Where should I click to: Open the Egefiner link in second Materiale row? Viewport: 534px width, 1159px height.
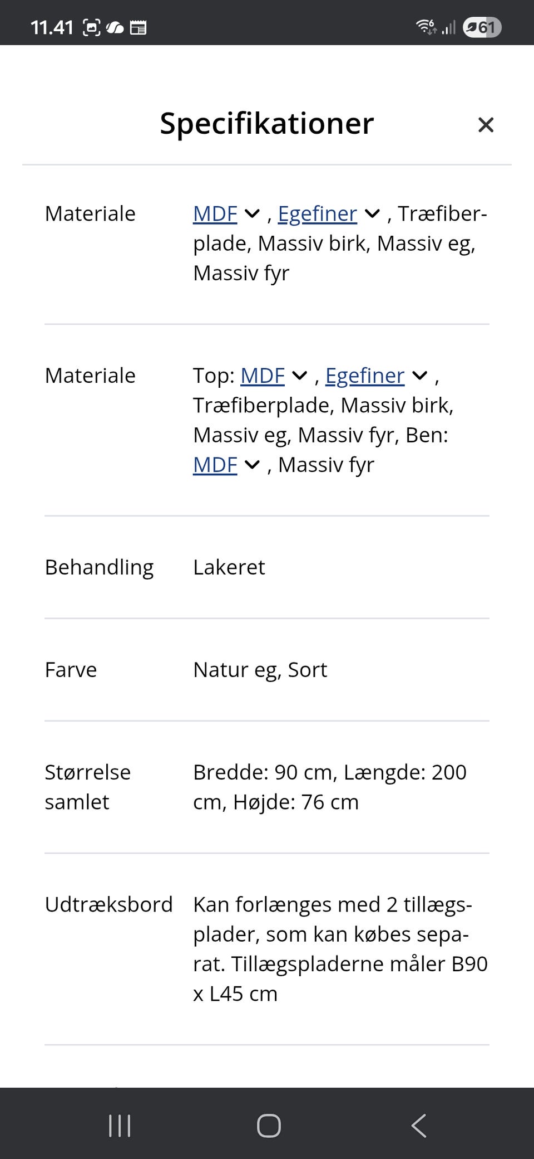[x=364, y=376]
